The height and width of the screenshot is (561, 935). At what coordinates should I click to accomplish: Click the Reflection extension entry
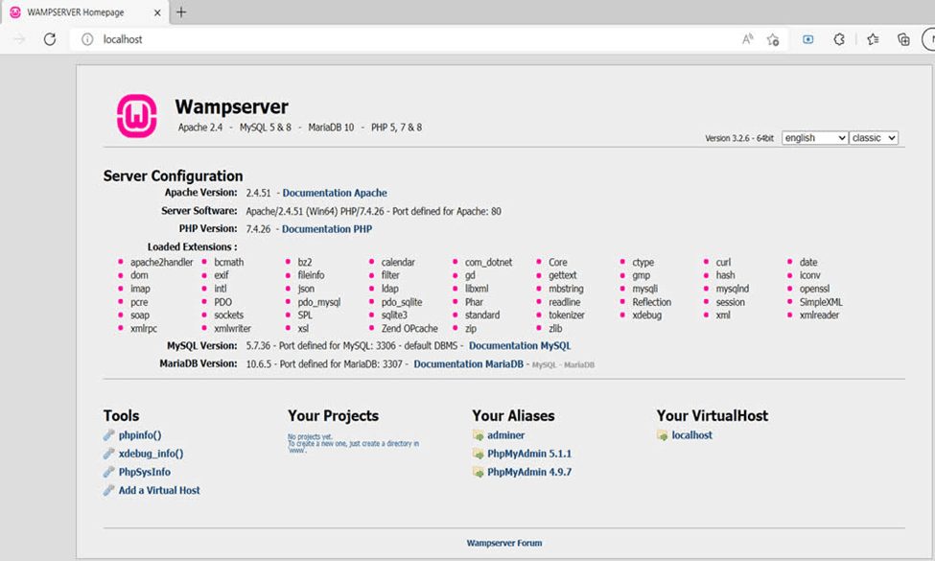click(x=652, y=302)
